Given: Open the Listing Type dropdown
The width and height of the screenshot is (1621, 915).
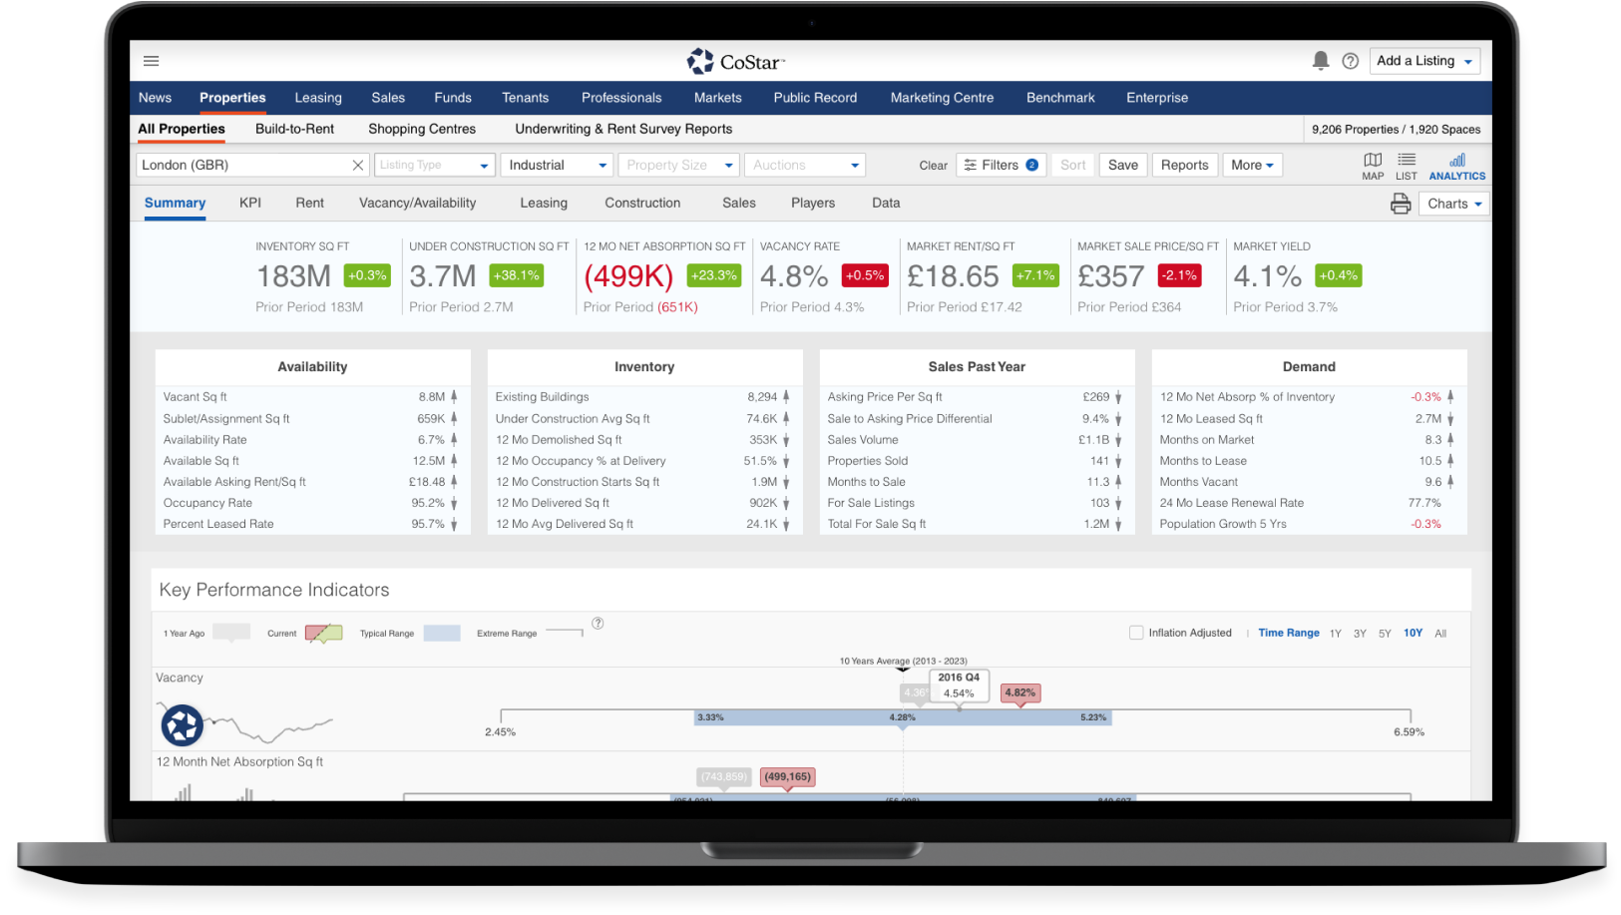Looking at the screenshot, I should point(434,165).
